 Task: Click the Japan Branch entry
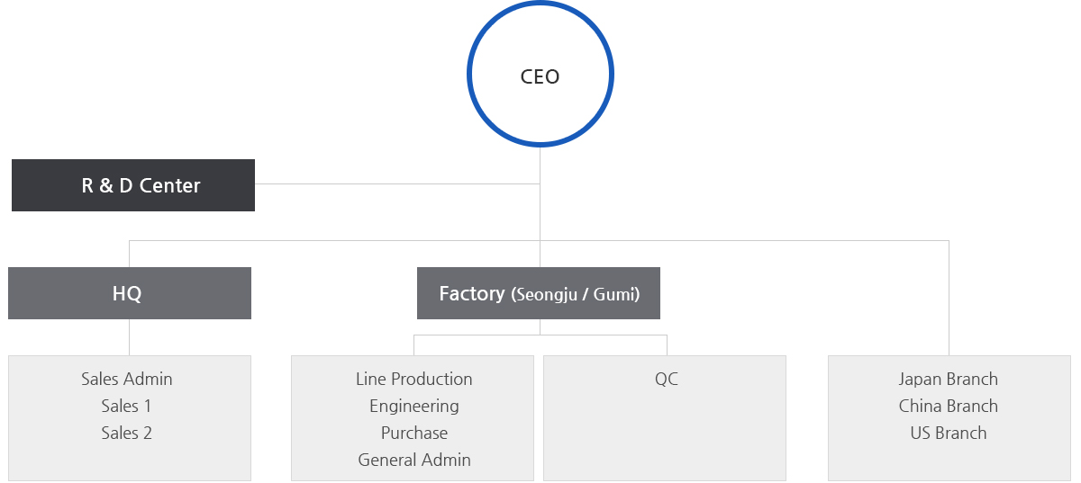coord(949,379)
